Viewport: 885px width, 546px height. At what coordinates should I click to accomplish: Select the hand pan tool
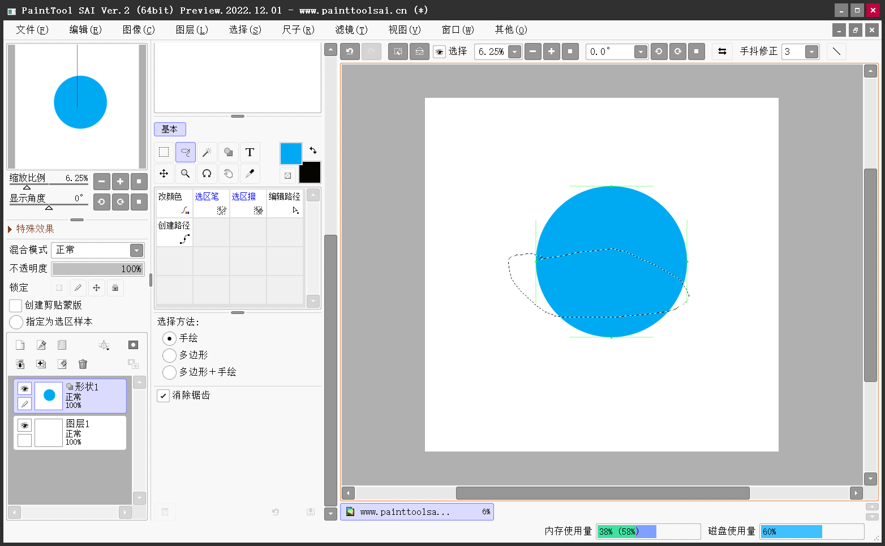[229, 174]
